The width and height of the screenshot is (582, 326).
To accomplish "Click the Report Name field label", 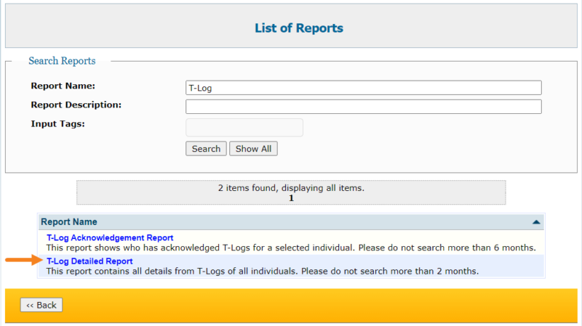I will pos(63,86).
